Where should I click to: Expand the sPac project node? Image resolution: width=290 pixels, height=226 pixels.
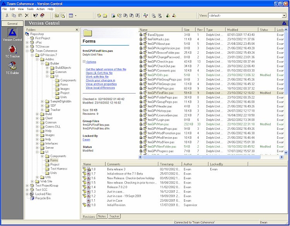[27, 42]
